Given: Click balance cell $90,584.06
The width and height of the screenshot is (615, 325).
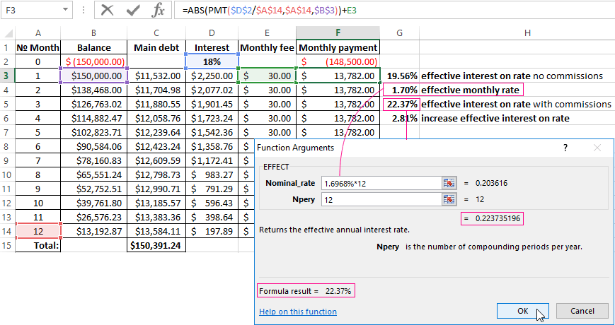Looking at the screenshot, I should coord(93,146).
